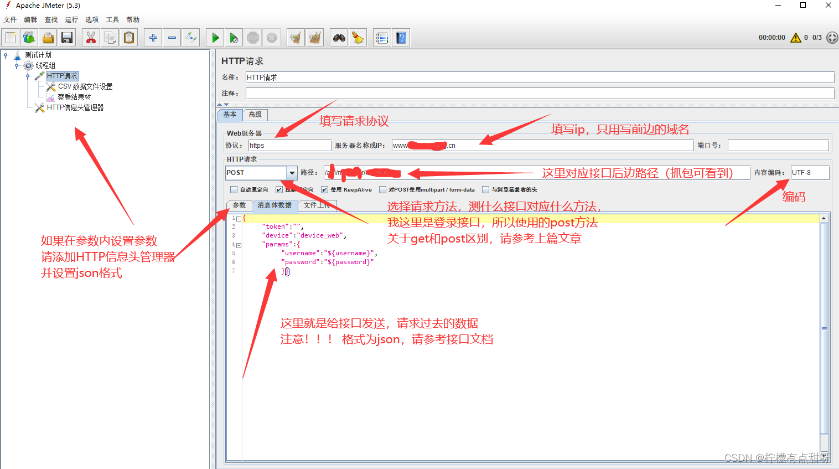Switch to the 基本 tab
This screenshot has width=839, height=469.
coord(230,115)
